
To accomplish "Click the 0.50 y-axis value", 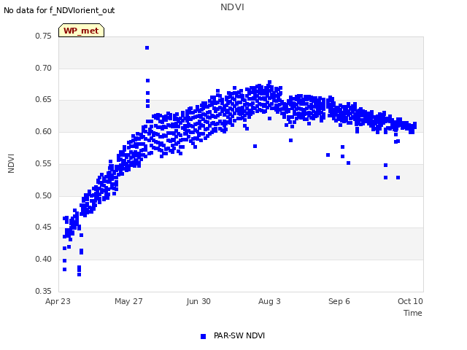I will coord(44,195).
